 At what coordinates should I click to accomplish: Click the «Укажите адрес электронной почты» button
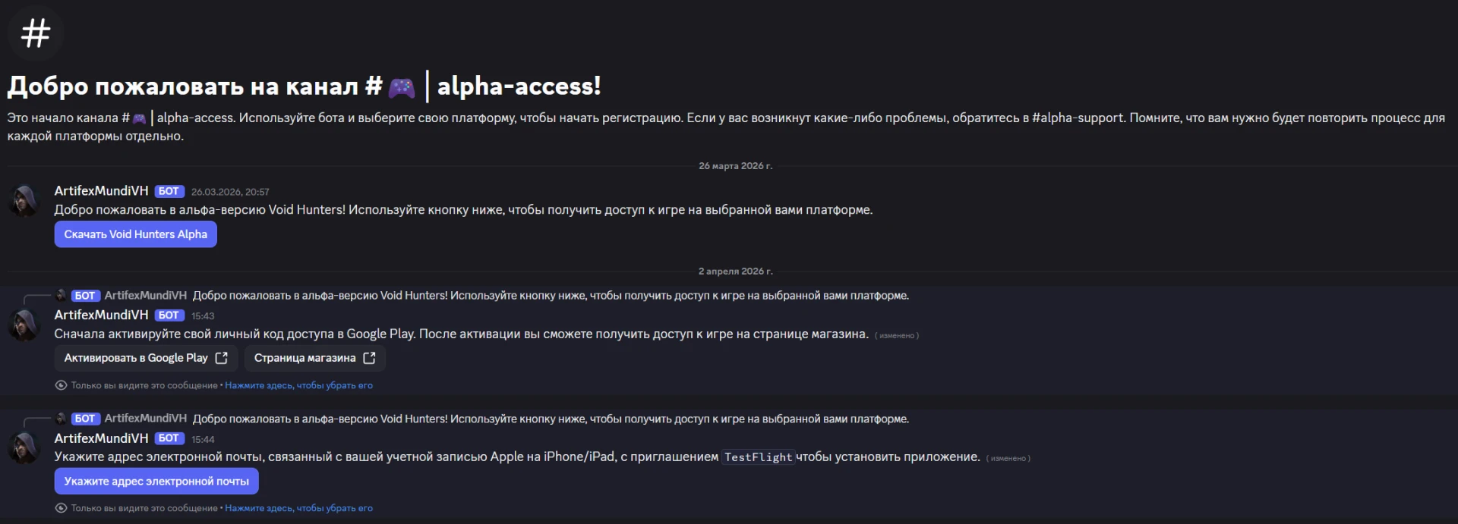(x=156, y=482)
